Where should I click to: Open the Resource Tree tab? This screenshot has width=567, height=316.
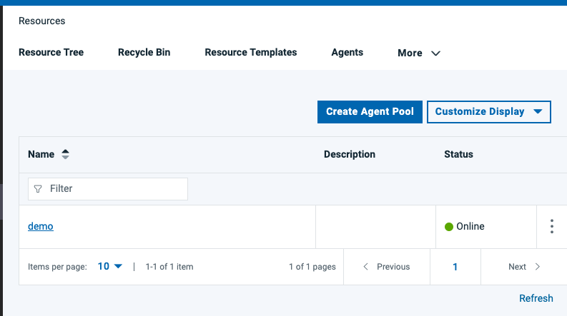click(51, 52)
